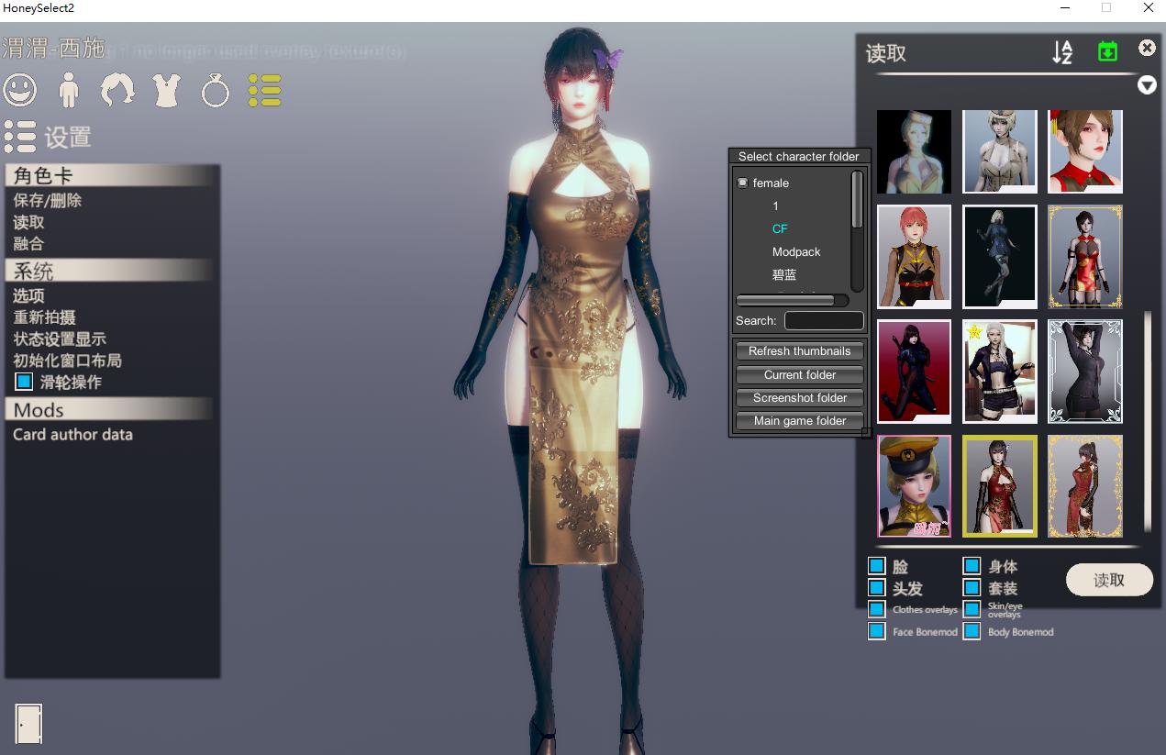This screenshot has height=755, width=1166.
Task: Select the military-cap blonde character card
Action: coord(914,485)
